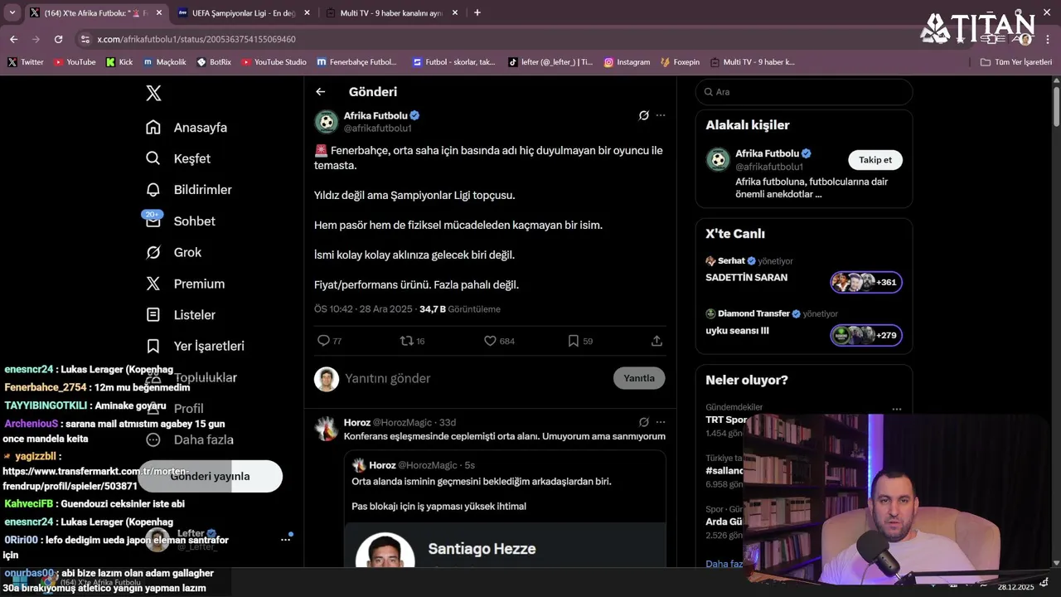Open Bildirimler notifications
Viewport: 1061px width, 597px height.
pyautogui.click(x=189, y=190)
